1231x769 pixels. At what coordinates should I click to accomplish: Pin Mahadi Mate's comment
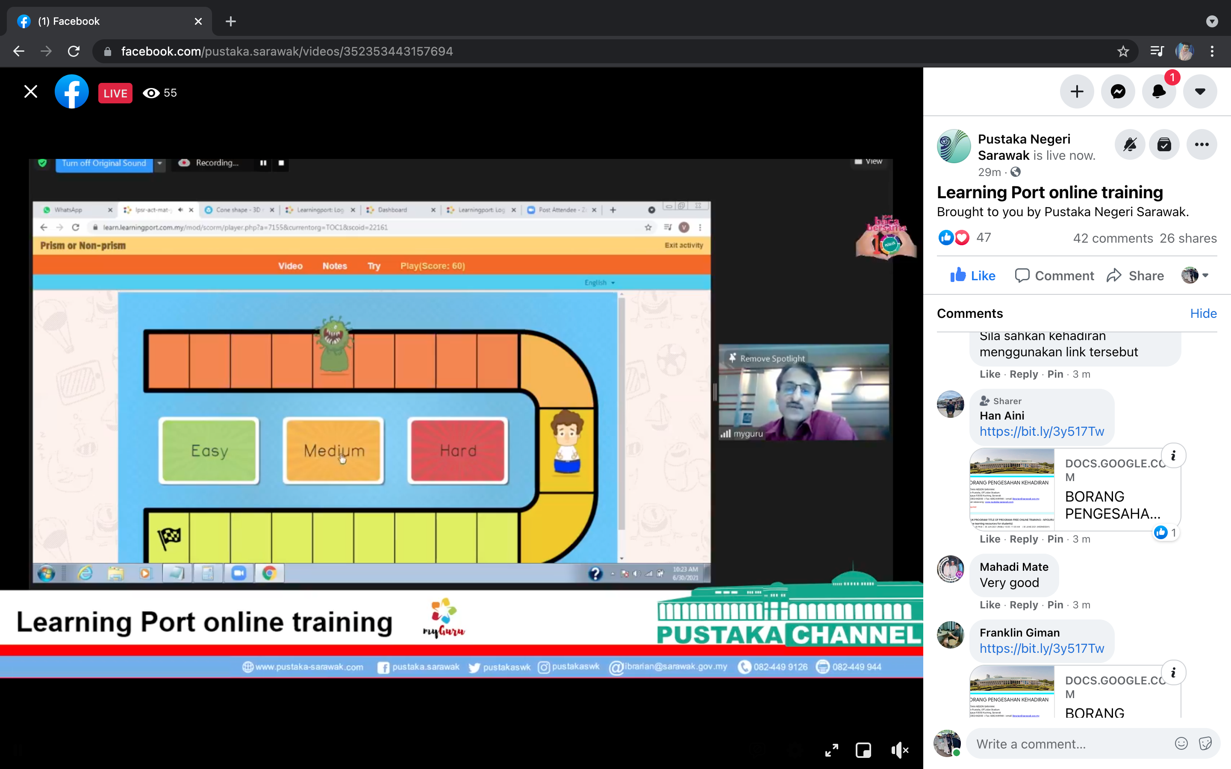pyautogui.click(x=1055, y=605)
